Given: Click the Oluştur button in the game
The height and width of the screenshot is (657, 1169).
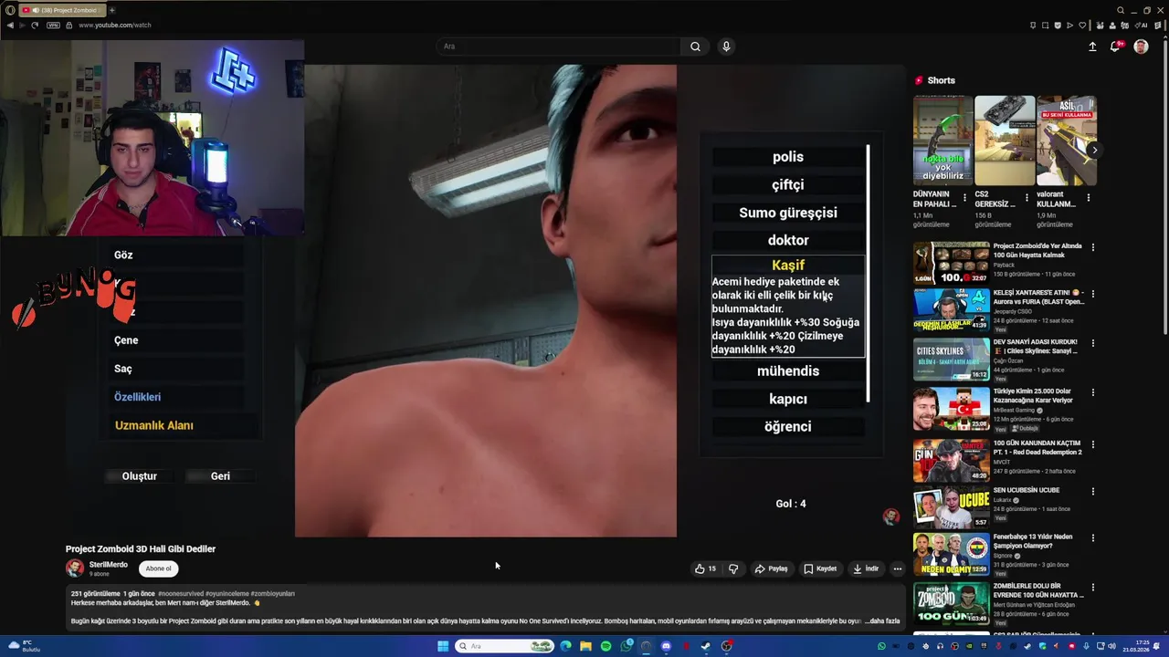Looking at the screenshot, I should [139, 476].
